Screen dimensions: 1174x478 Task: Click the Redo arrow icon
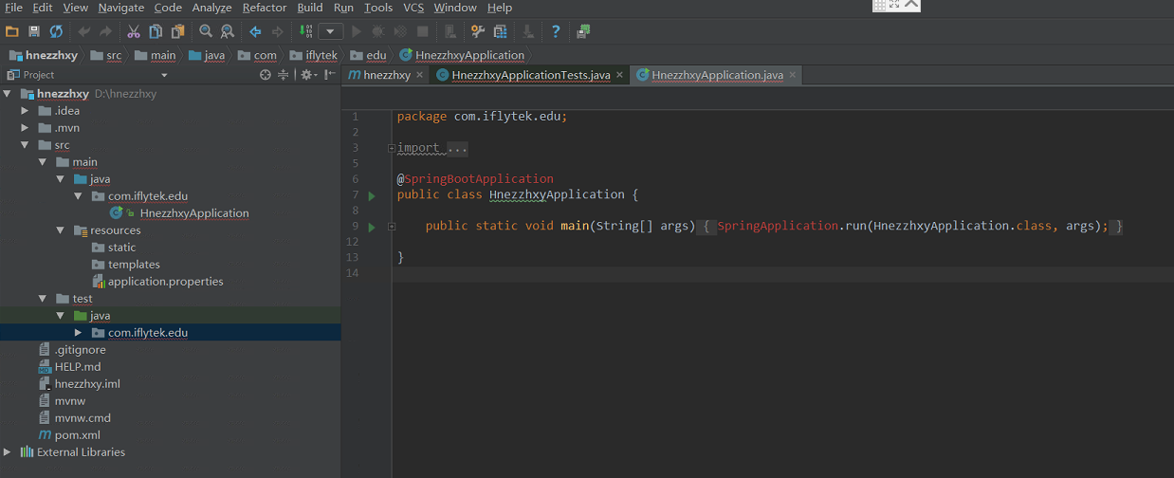point(105,31)
